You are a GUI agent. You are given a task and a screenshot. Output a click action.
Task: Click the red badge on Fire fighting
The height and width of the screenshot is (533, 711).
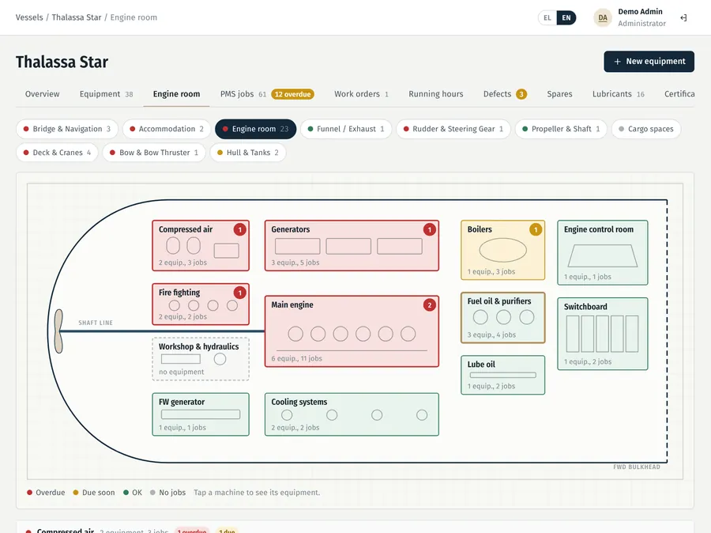(240, 293)
